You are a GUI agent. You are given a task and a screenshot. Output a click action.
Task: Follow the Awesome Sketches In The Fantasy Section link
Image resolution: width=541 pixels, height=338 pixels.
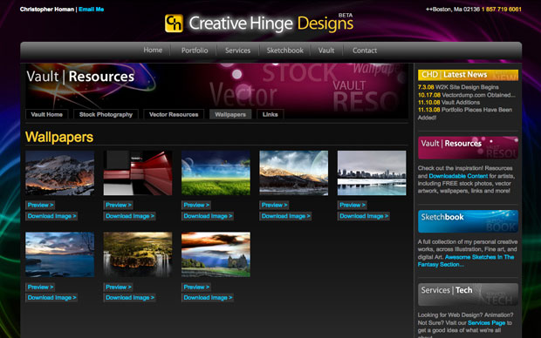point(466,260)
